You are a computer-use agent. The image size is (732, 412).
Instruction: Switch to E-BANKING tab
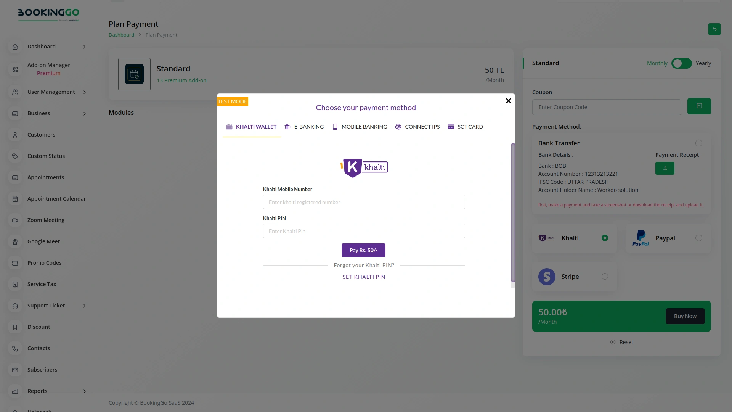pos(304,127)
